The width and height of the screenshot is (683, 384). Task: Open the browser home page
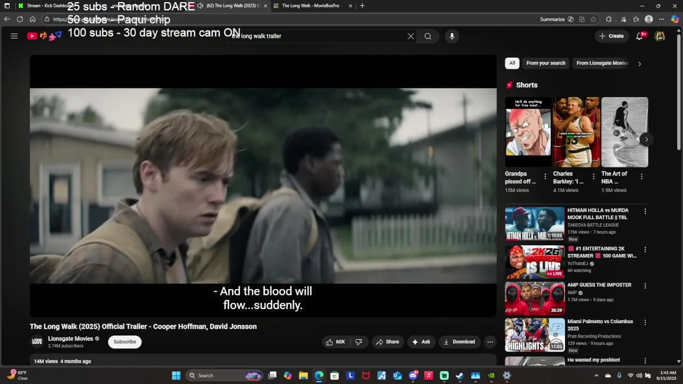(x=33, y=19)
